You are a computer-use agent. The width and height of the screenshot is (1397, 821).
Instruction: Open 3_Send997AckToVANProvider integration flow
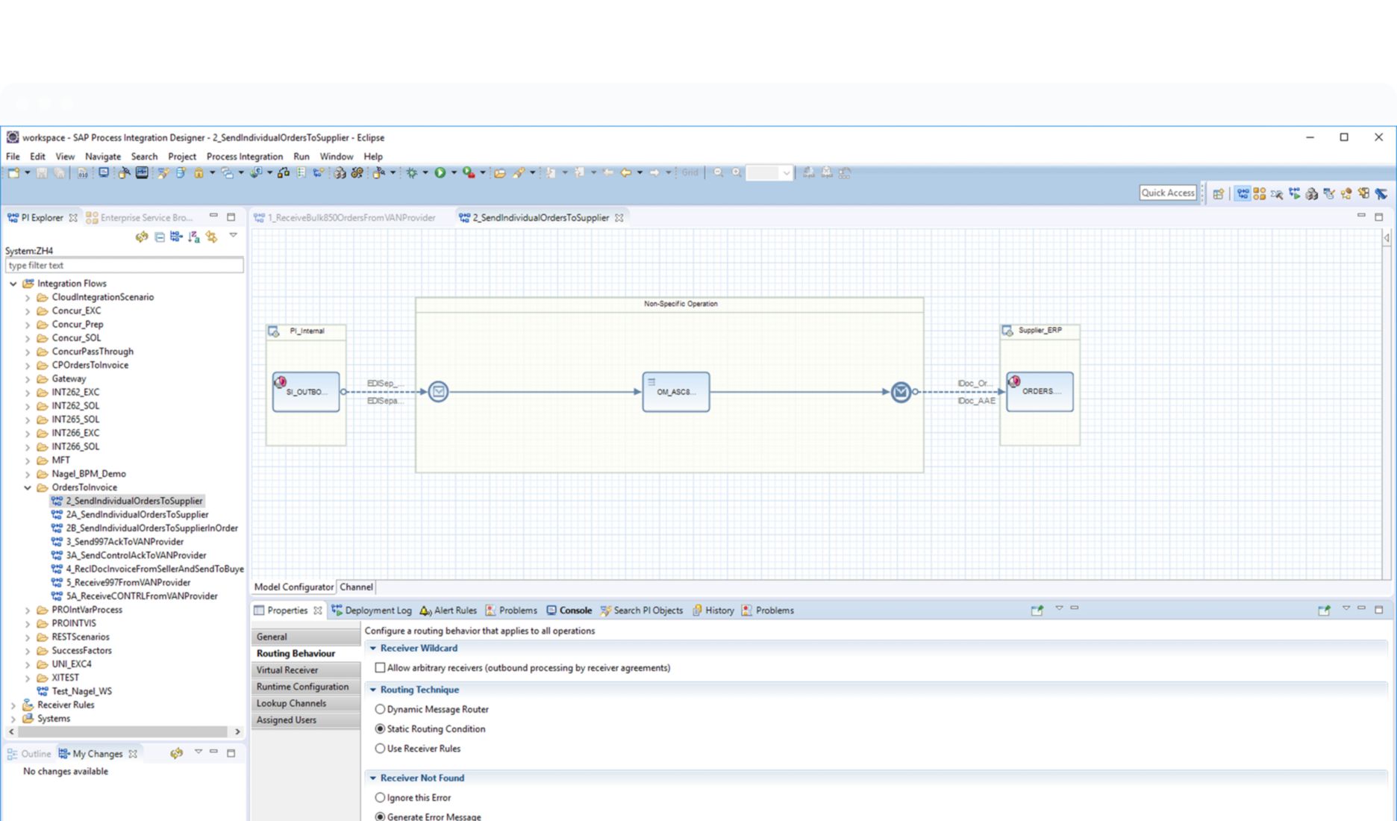coord(124,542)
